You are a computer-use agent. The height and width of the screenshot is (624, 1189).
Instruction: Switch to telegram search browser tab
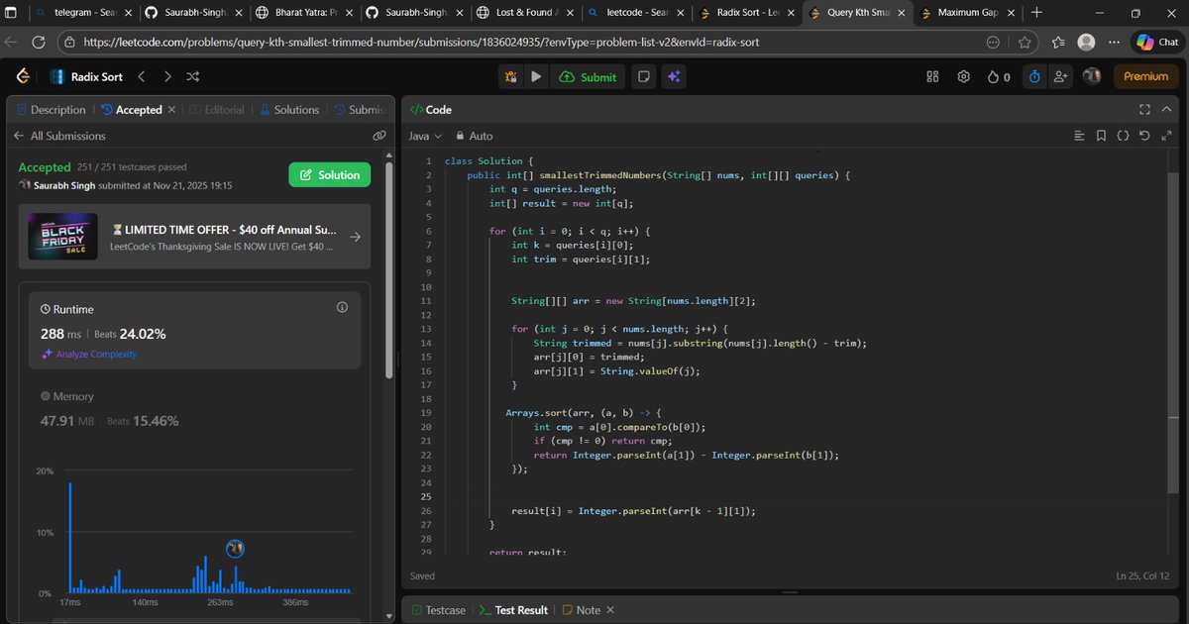point(82,13)
